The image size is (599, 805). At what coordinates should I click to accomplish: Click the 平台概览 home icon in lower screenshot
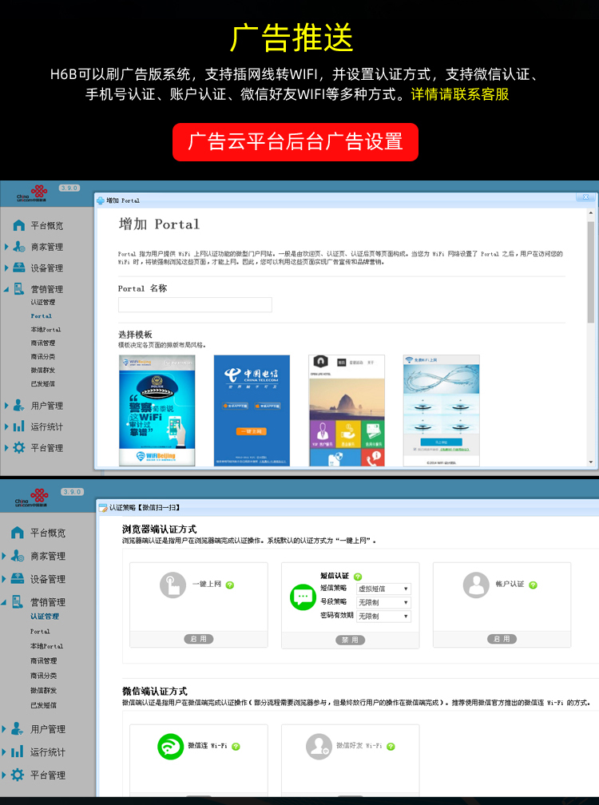(18, 533)
